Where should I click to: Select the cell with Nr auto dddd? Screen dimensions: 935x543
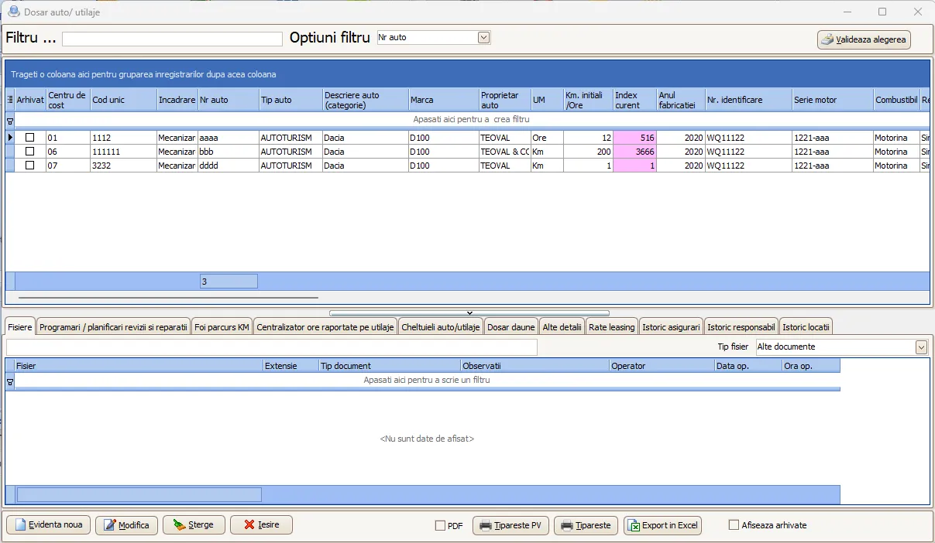click(228, 166)
